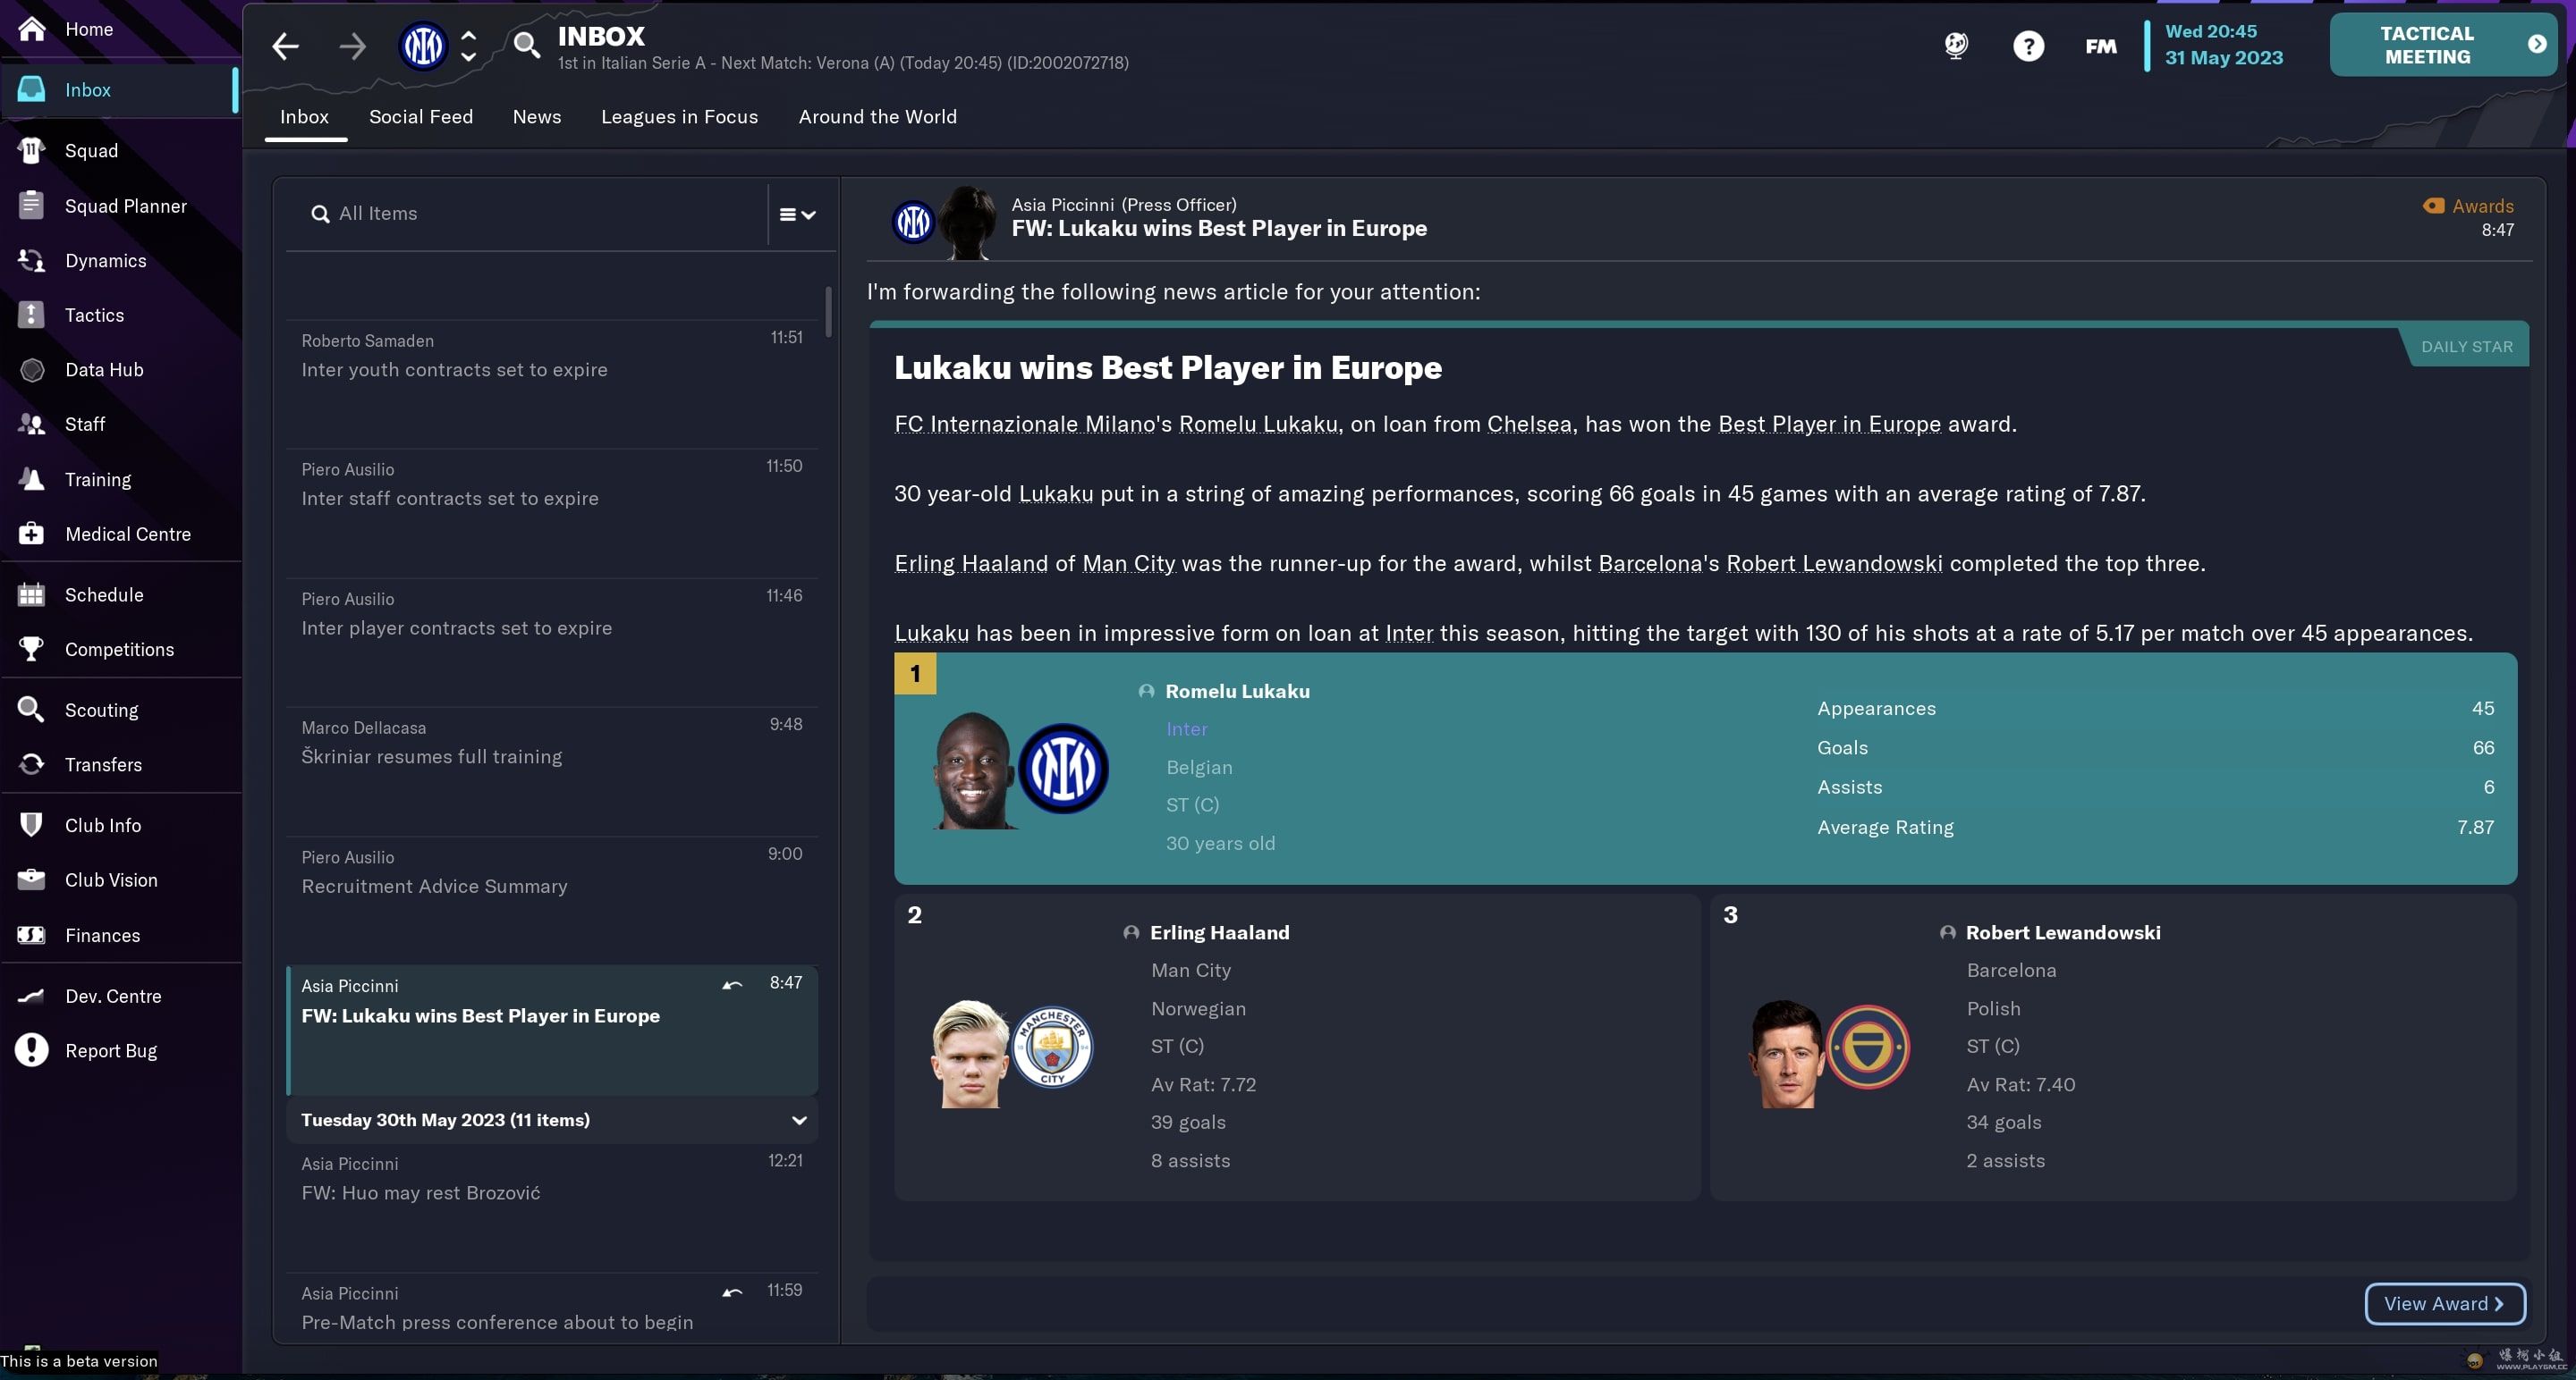This screenshot has width=2576, height=1380.
Task: Open the Tactics sidebar icon
Action: pos(31,315)
